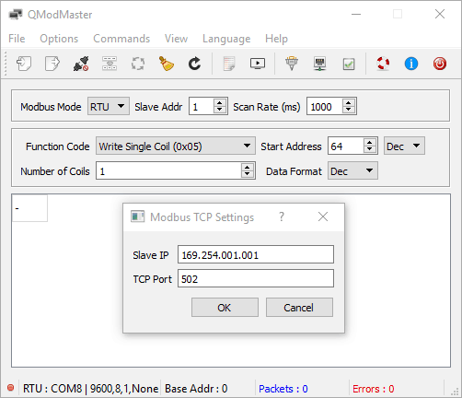
Task: Open the Language menu
Action: (226, 39)
